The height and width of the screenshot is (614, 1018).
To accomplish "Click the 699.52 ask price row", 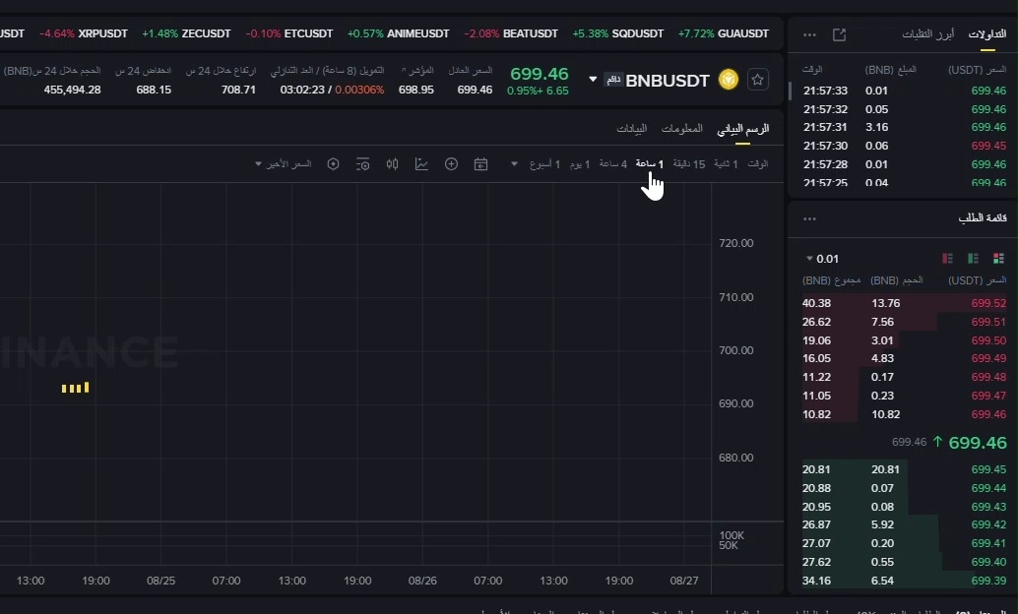I will (904, 303).
